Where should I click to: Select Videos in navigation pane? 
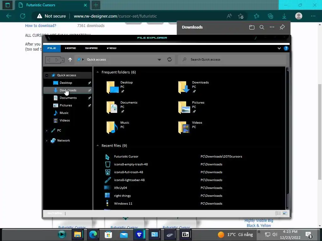click(x=68, y=120)
